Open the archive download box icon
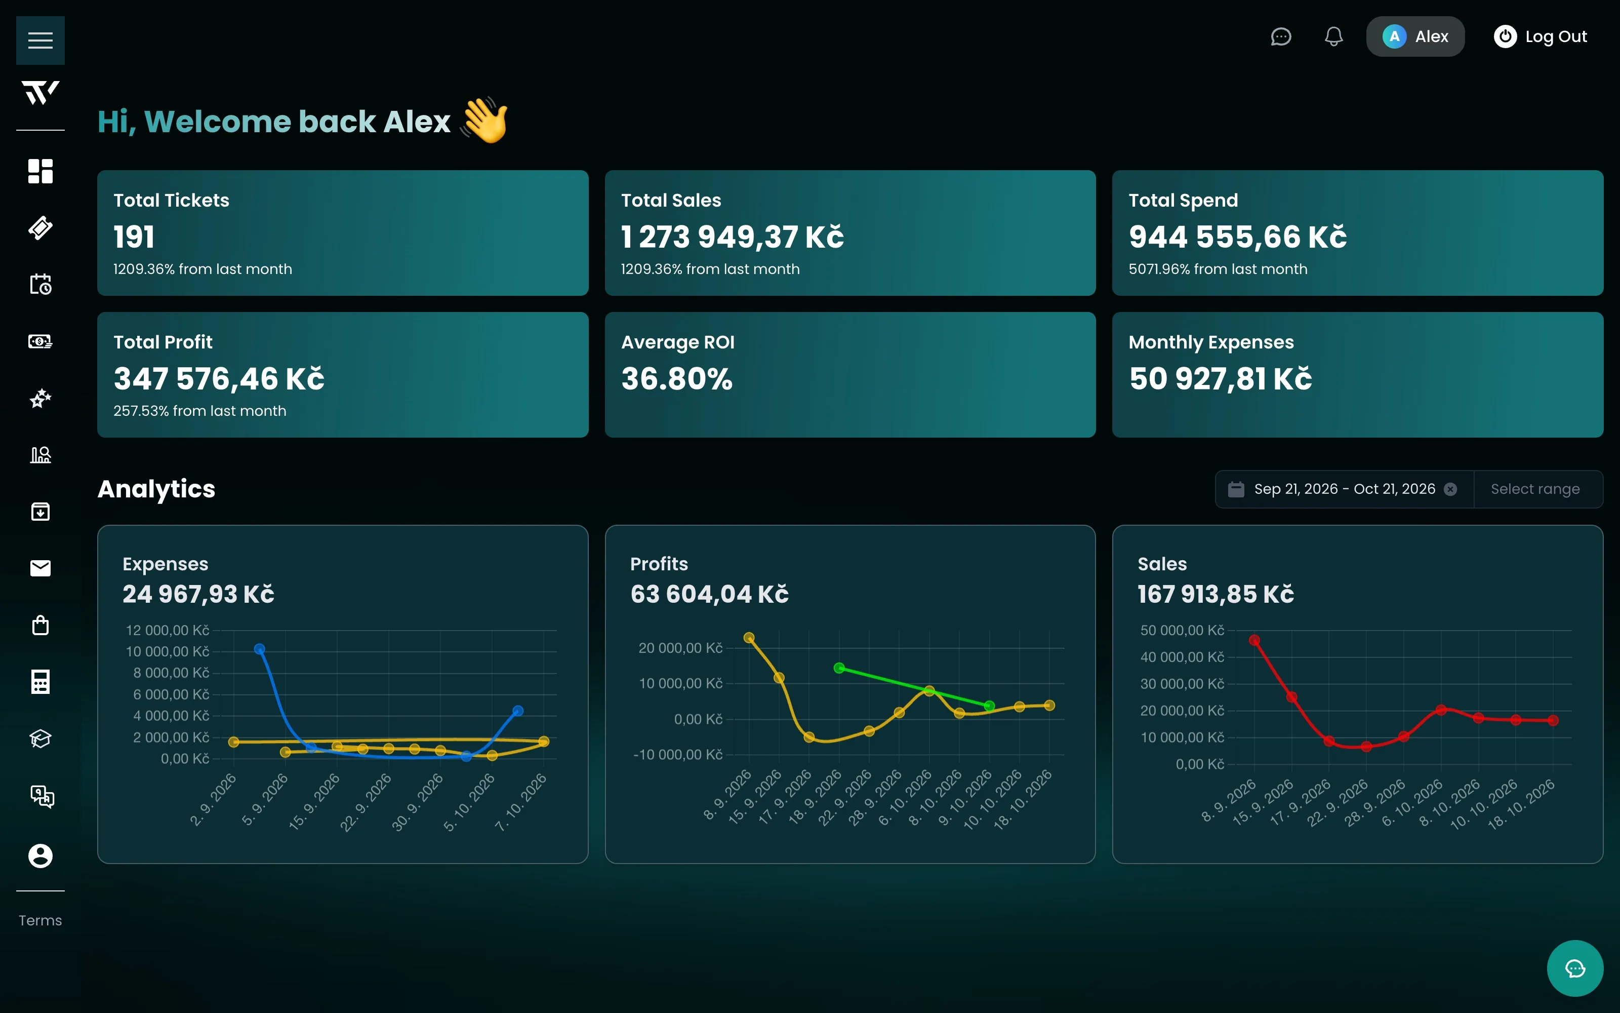The image size is (1620, 1013). 40,512
